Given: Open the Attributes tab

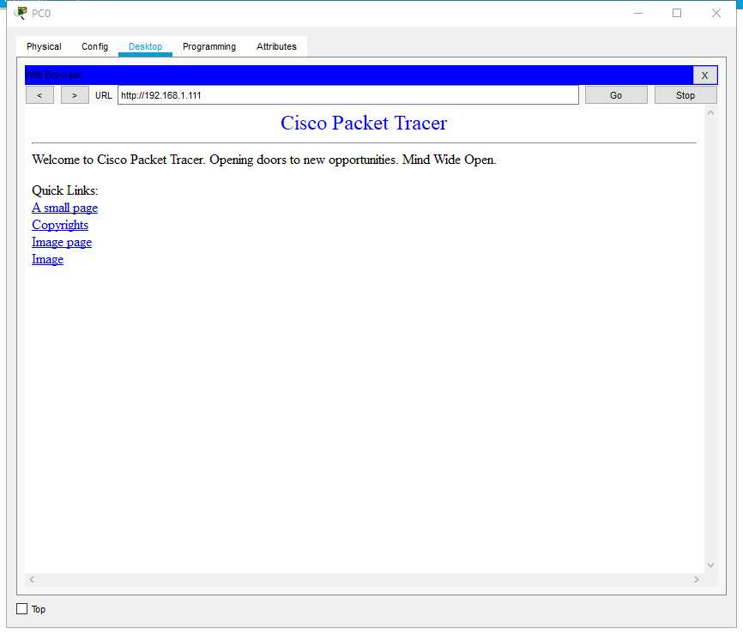Looking at the screenshot, I should (x=276, y=46).
